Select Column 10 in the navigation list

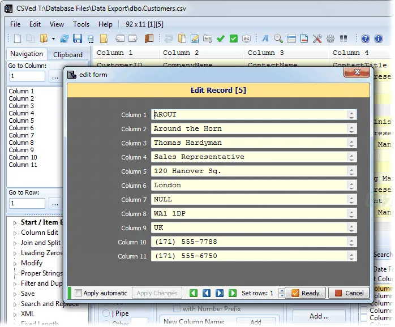click(23, 157)
